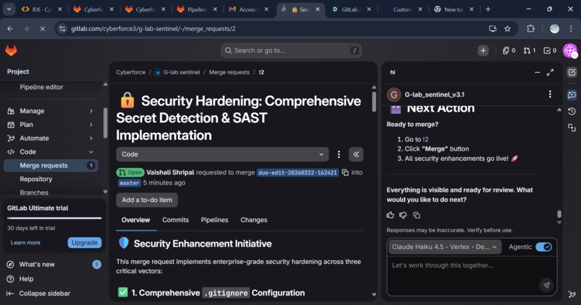The height and width of the screenshot is (305, 581).
Task: Click the Upgrade button
Action: click(x=84, y=243)
